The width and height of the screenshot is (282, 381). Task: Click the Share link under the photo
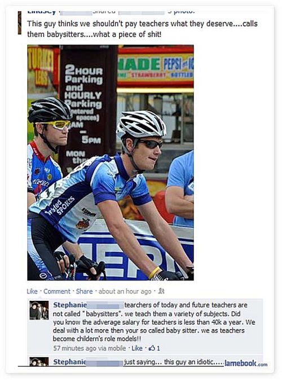point(84,291)
